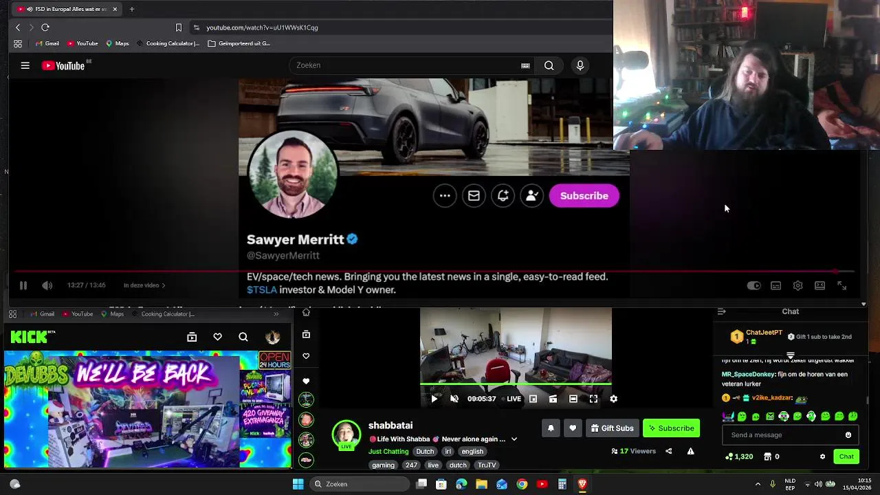Click the three-dots more button beside Subscribe

click(x=445, y=196)
